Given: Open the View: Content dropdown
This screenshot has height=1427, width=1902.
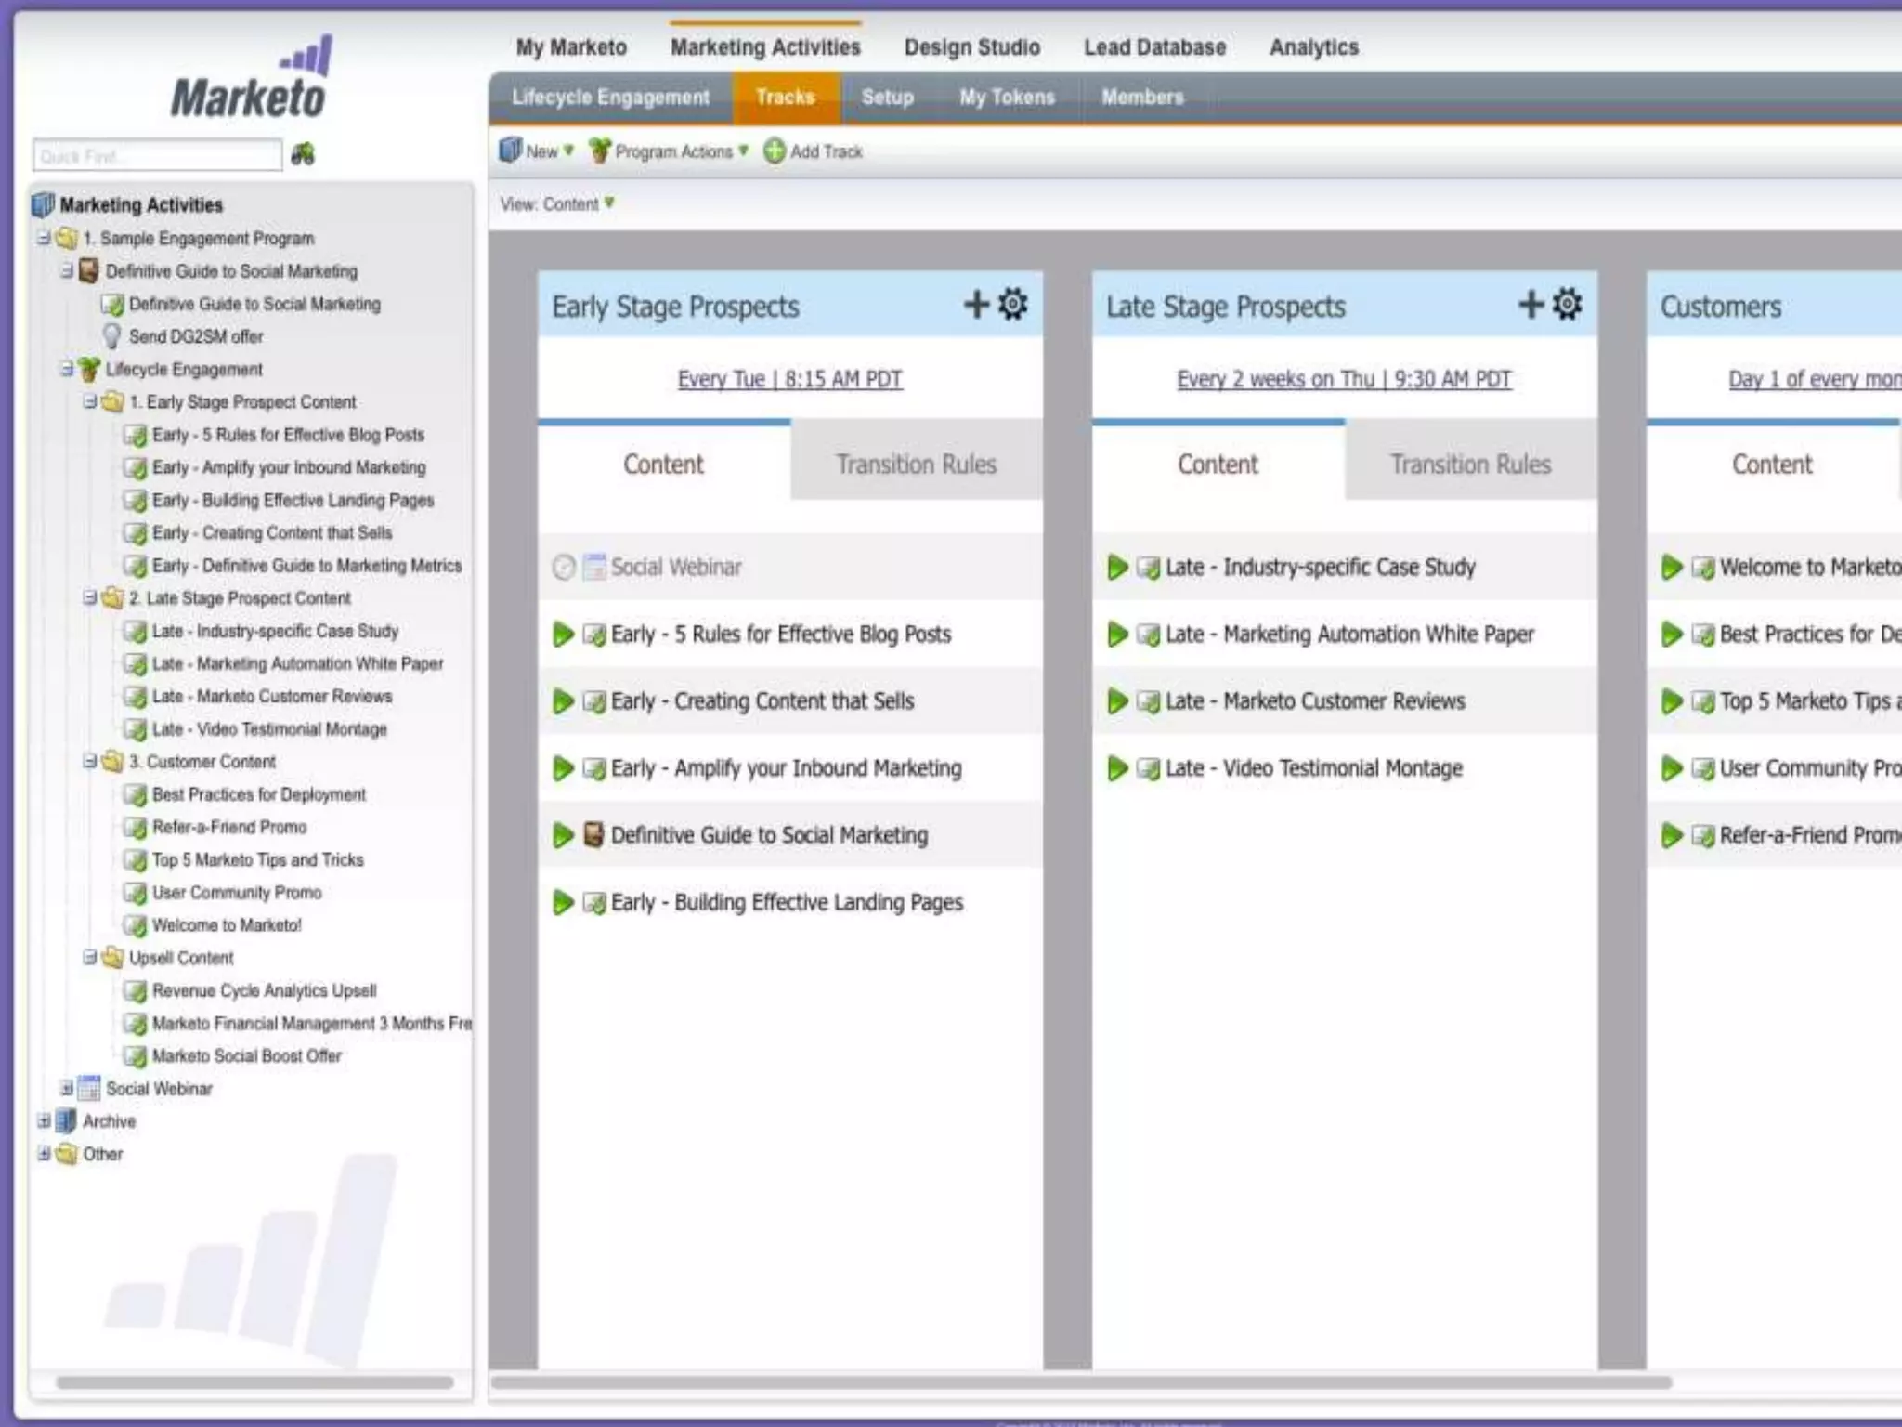Looking at the screenshot, I should pyautogui.click(x=557, y=204).
